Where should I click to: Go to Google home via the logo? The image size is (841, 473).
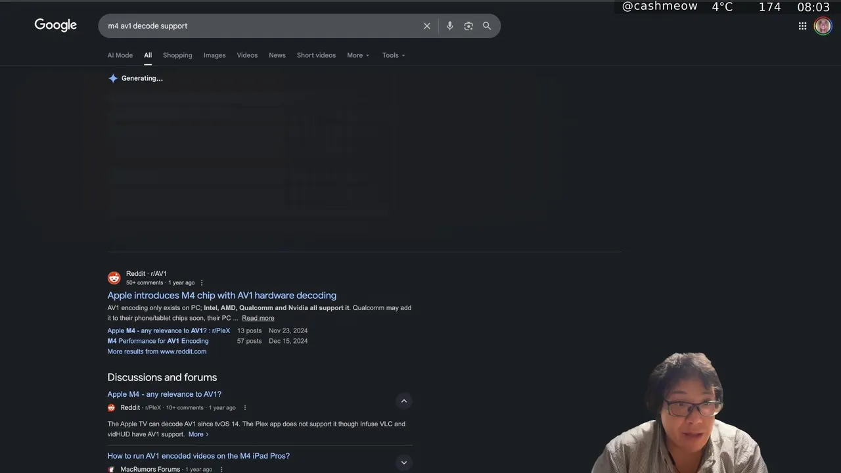click(56, 25)
